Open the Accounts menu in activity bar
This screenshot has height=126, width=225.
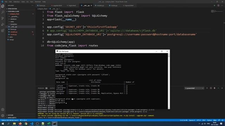pos(2,110)
